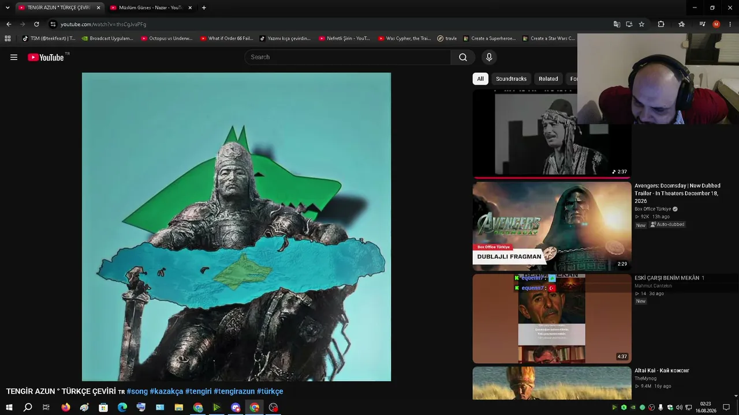The height and width of the screenshot is (415, 739).
Task: Click the TENGİR AZUN video player
Action: click(x=236, y=227)
